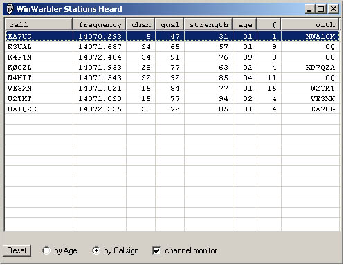Click frequency 14071.021
Viewport: 344px width, 265px height.
[x=100, y=89]
